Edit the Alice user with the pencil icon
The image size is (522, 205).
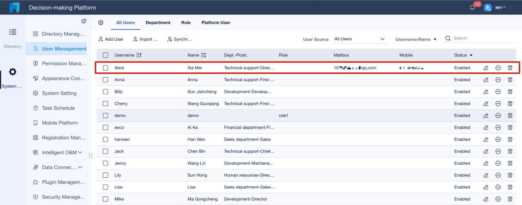486,68
